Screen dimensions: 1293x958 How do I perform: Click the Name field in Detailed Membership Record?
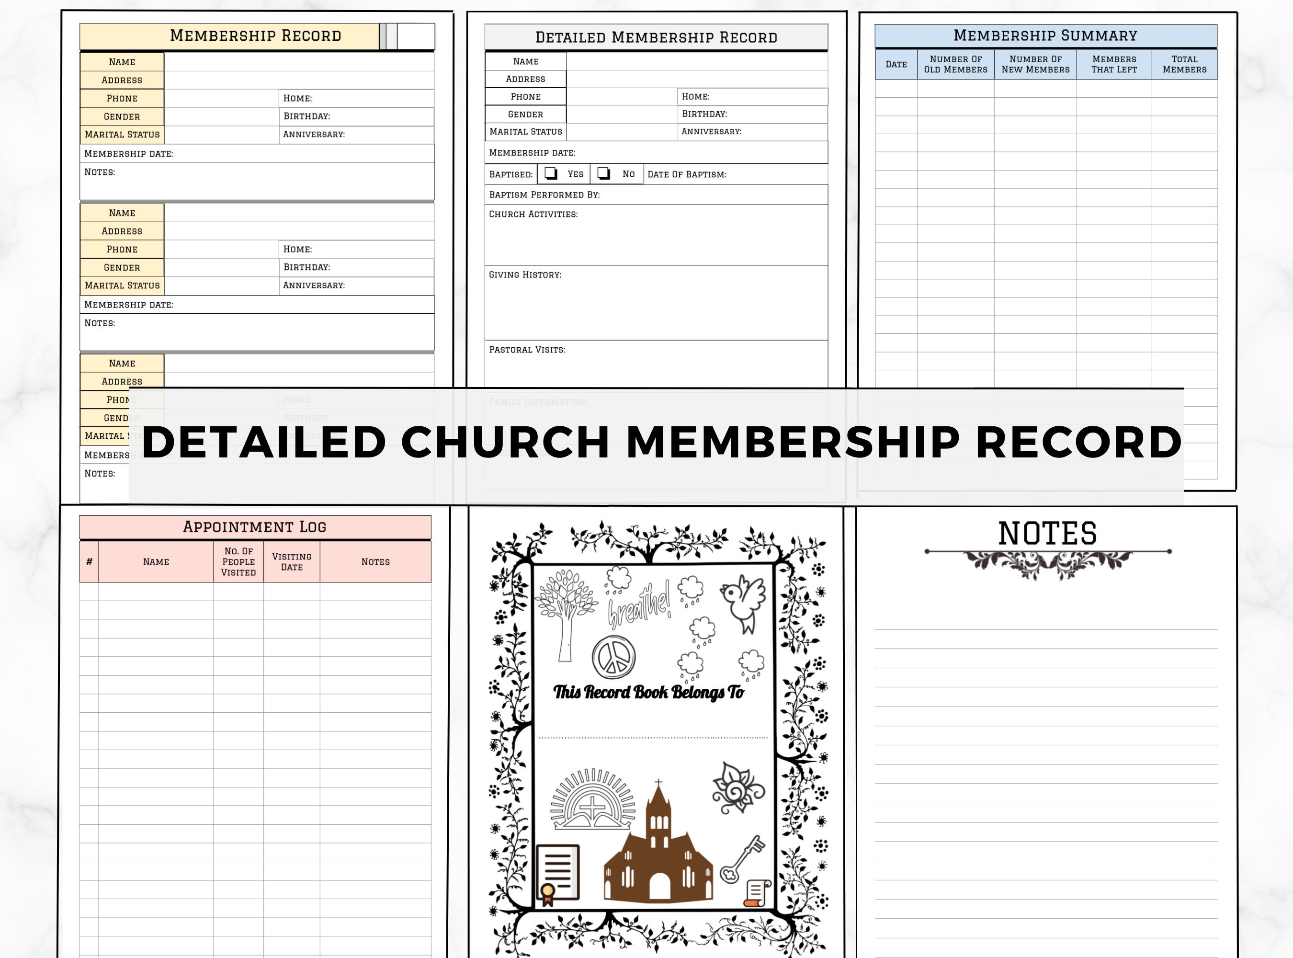[x=697, y=61]
